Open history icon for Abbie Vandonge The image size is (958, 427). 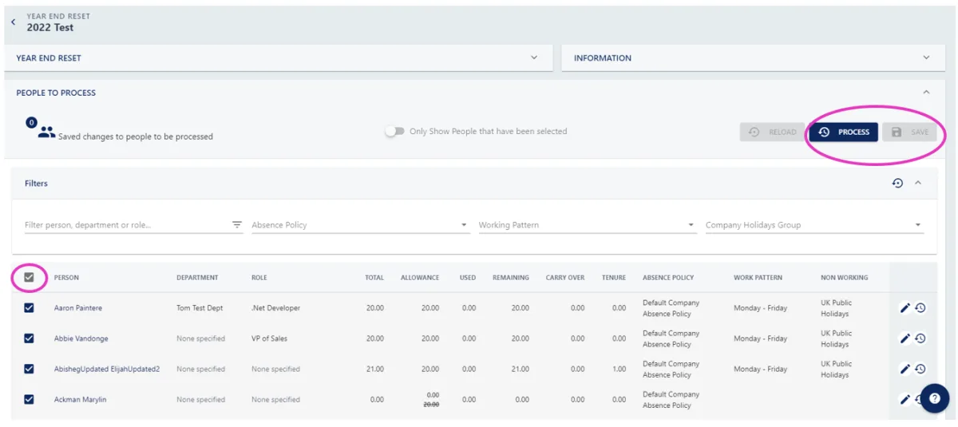pos(920,338)
